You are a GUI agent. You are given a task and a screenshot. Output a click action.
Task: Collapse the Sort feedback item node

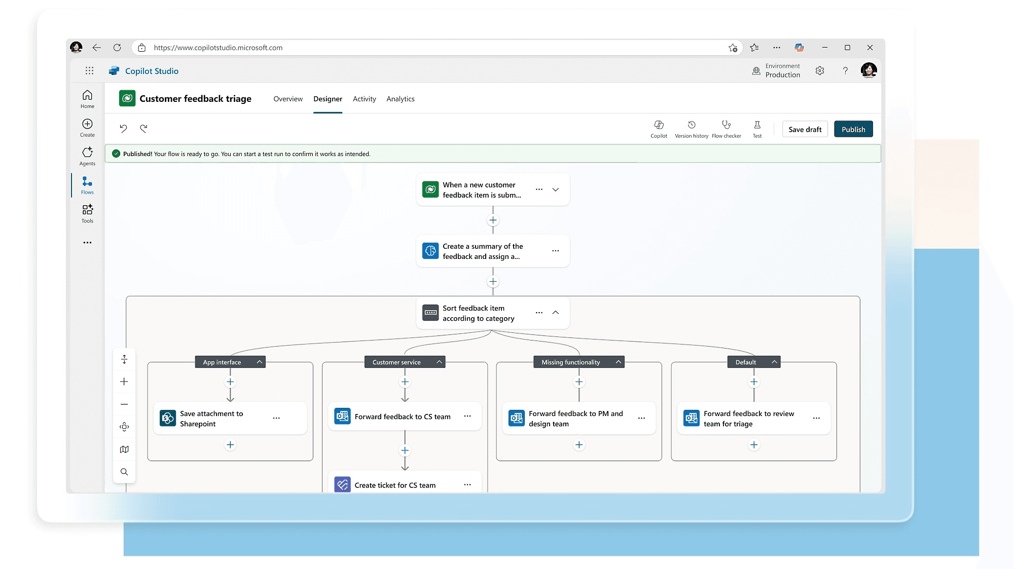tap(556, 313)
